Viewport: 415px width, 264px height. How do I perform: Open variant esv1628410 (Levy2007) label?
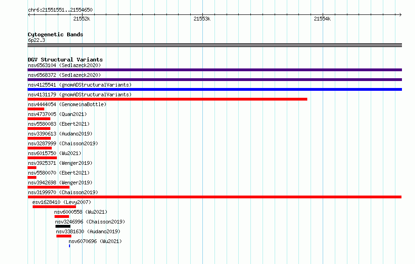point(62,202)
